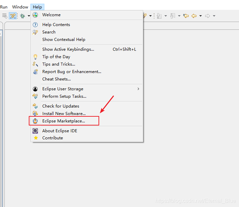Click the question mark icon for Help Contents
The image size is (239, 207).
click(35, 25)
